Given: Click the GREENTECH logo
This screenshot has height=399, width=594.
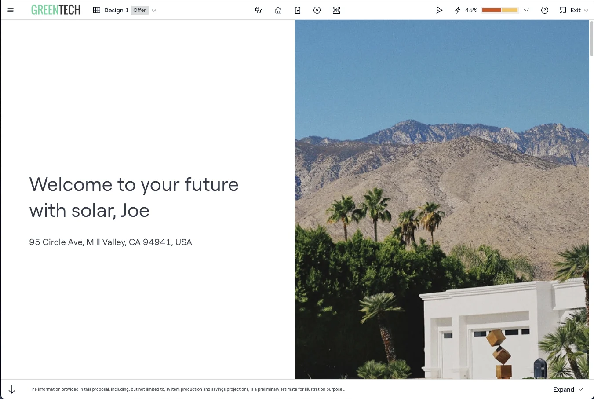Looking at the screenshot, I should [56, 10].
